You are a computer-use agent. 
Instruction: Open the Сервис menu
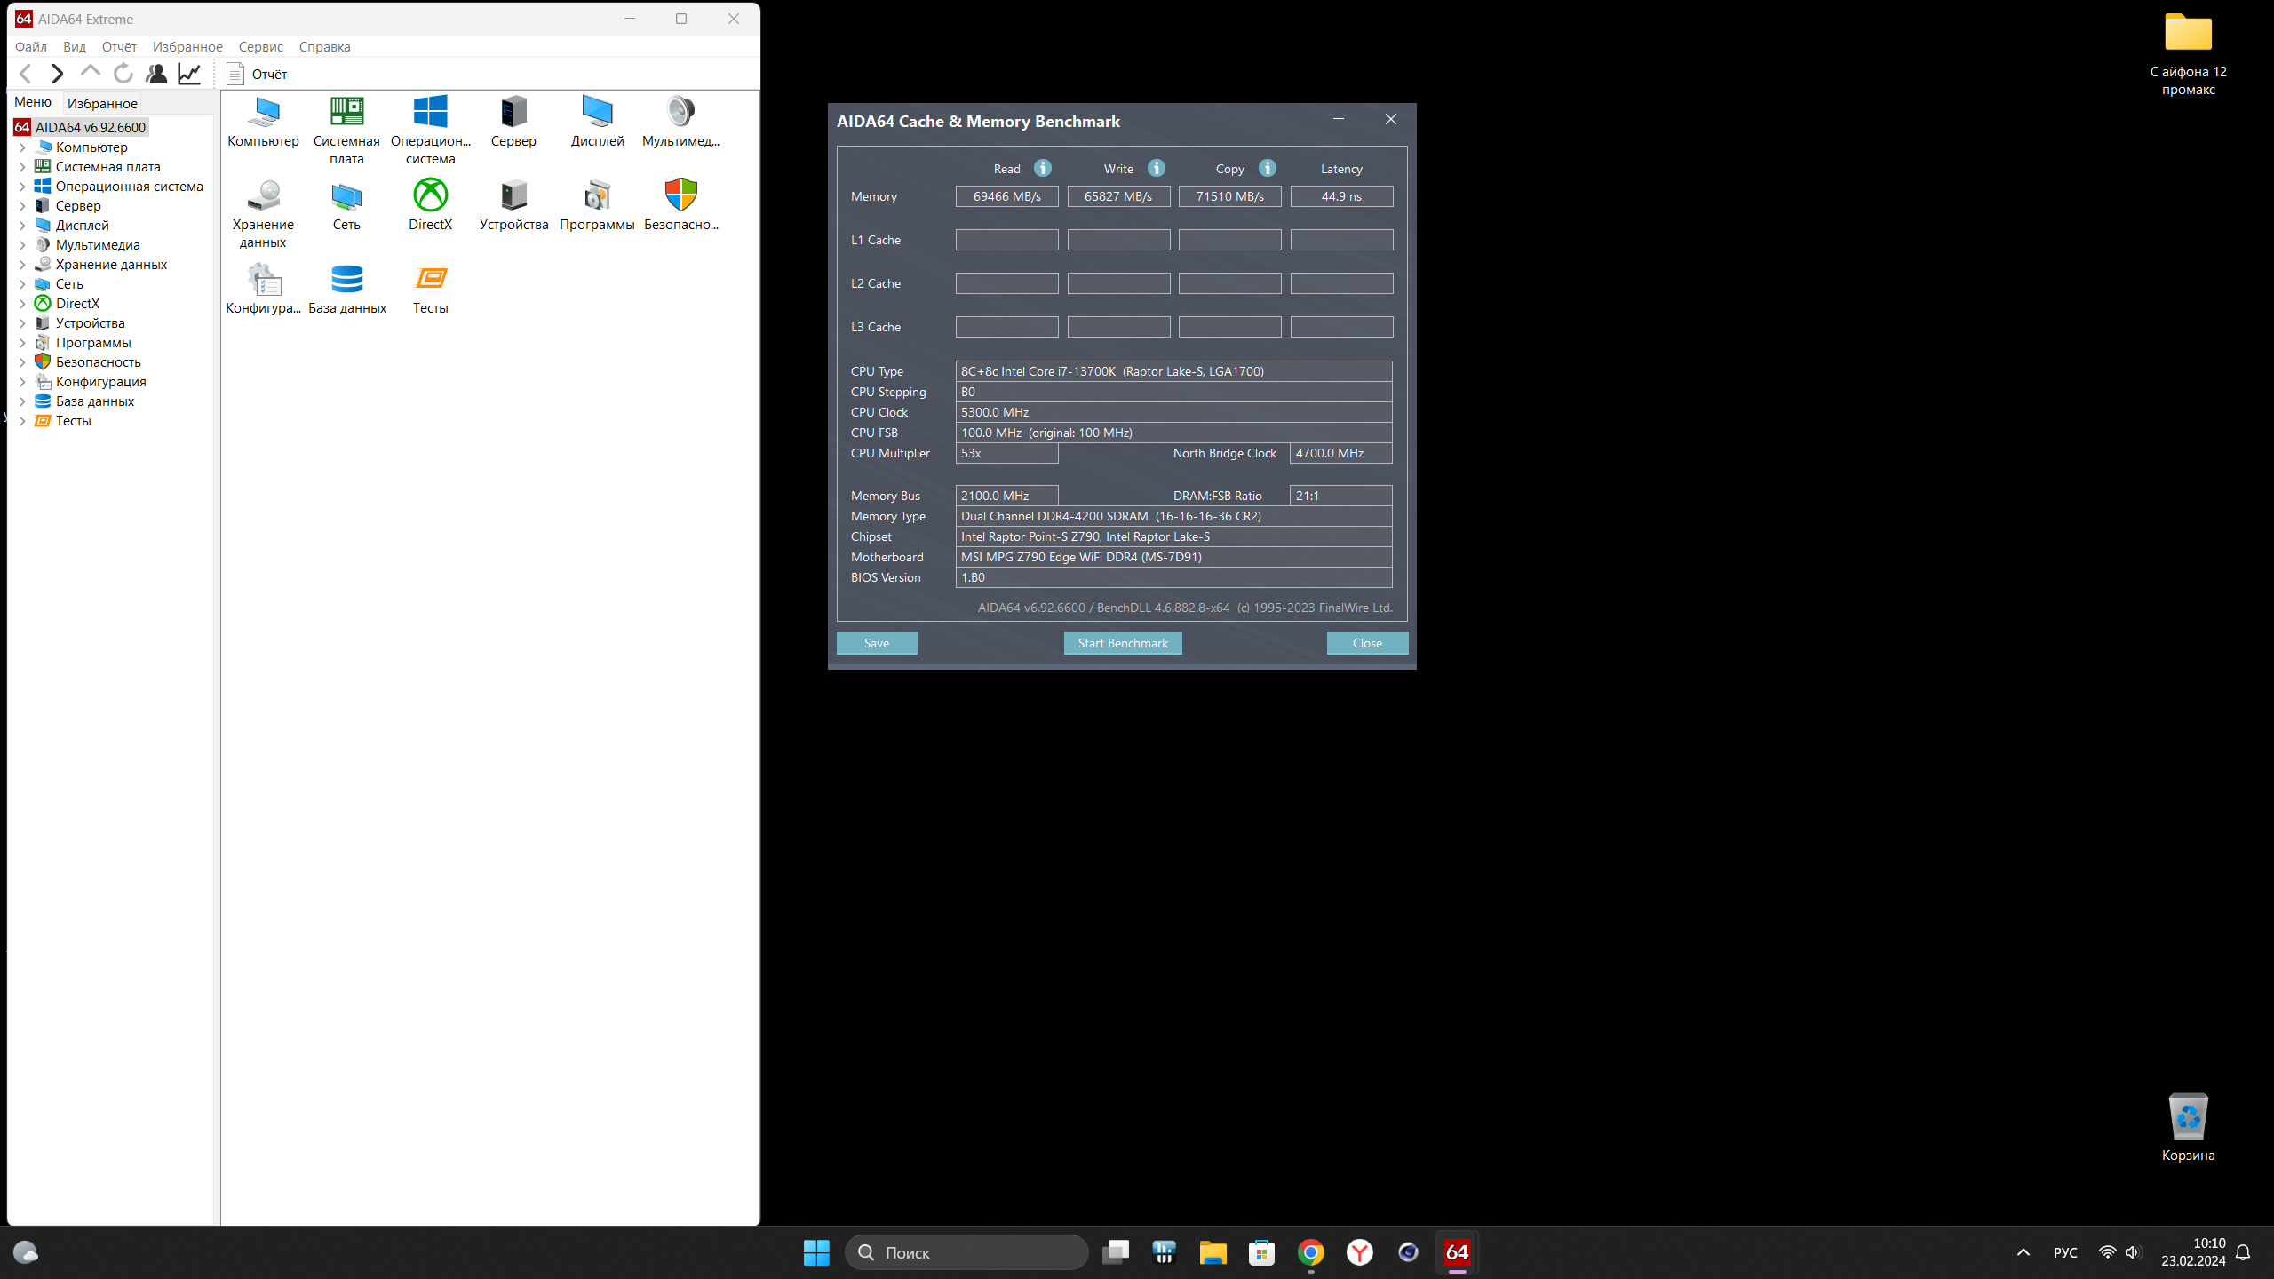coord(260,47)
